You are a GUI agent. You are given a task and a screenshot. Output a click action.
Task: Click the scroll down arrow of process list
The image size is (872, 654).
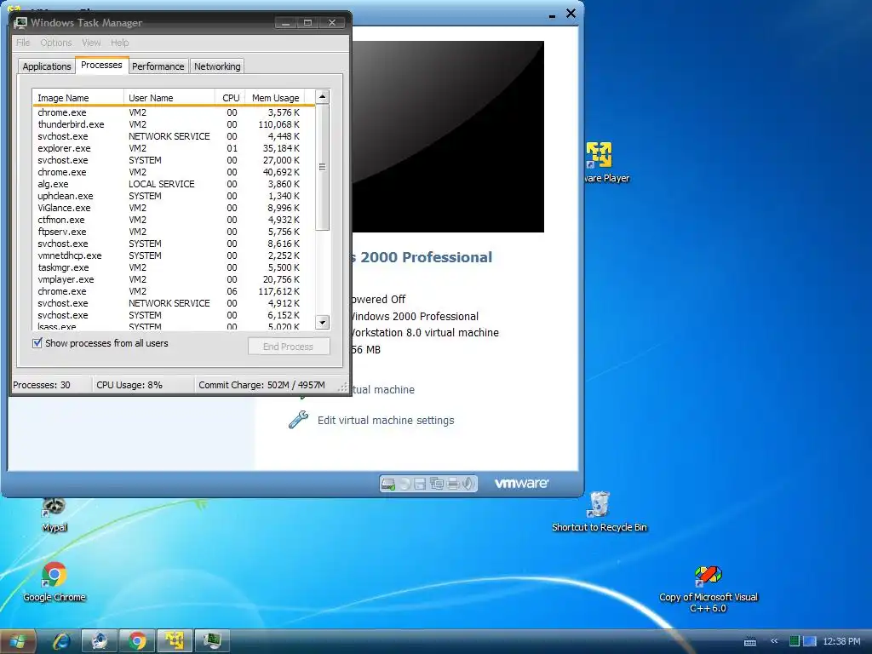coord(323,323)
